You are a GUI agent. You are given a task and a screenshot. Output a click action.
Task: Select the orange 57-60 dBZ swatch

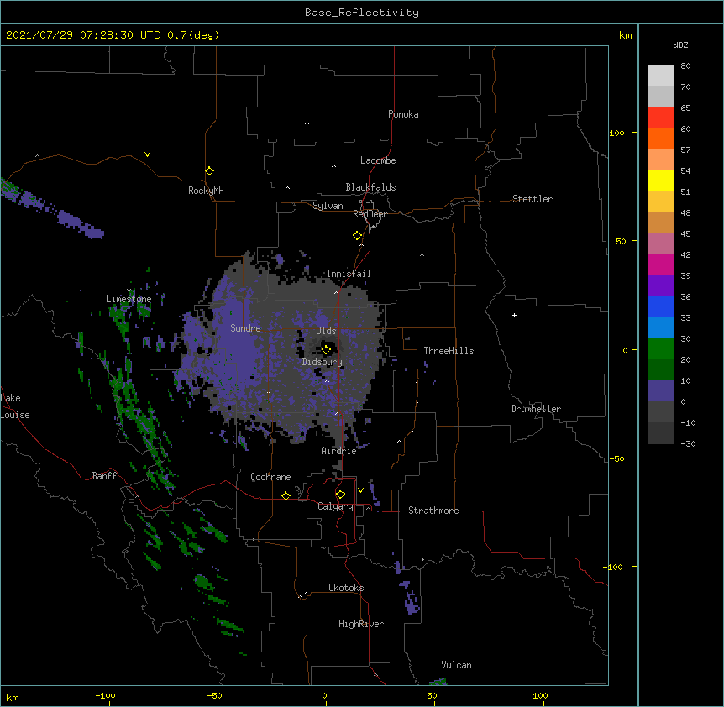[660, 139]
